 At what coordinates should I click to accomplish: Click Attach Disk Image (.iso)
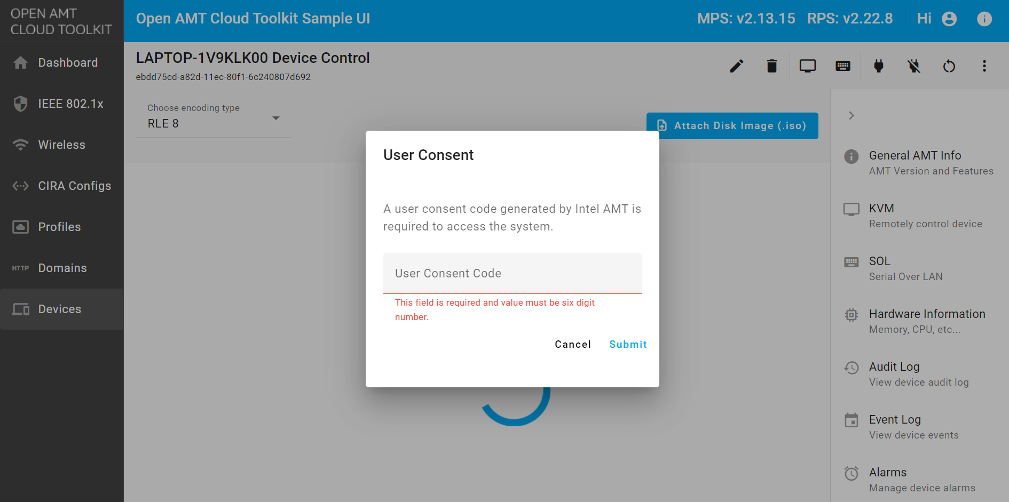[x=732, y=126]
